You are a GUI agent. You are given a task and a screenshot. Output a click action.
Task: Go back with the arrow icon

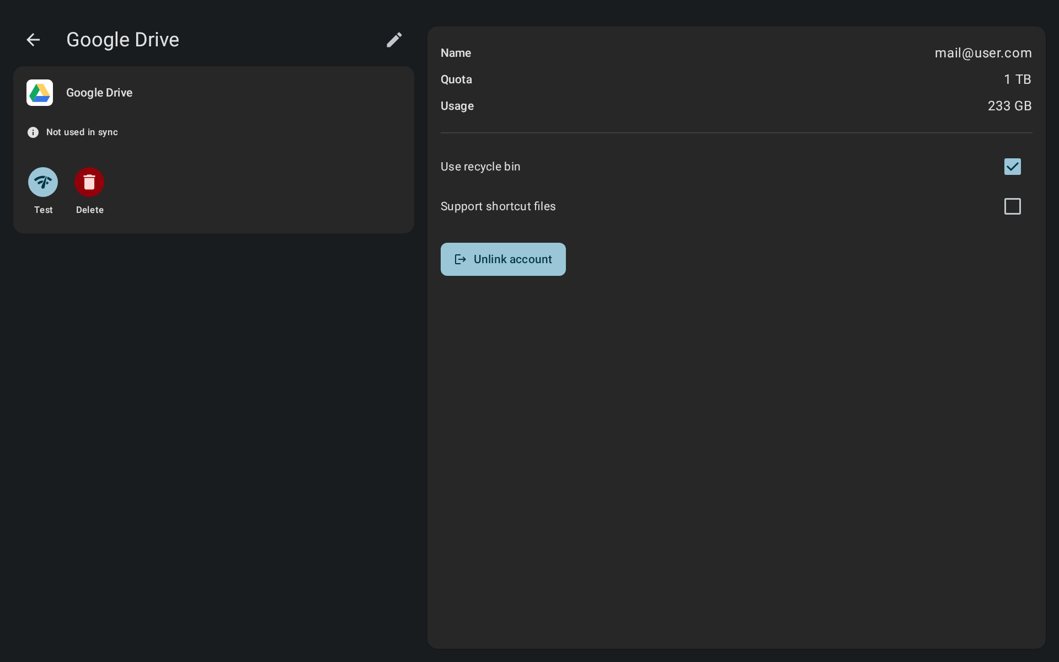[33, 40]
